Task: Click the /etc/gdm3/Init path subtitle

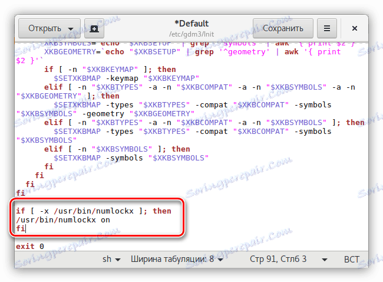Action: click(191, 34)
